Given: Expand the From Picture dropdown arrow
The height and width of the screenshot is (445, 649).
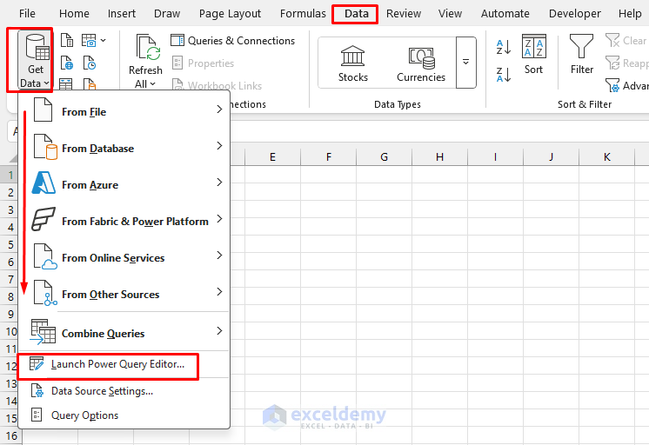Looking at the screenshot, I should pos(103,41).
